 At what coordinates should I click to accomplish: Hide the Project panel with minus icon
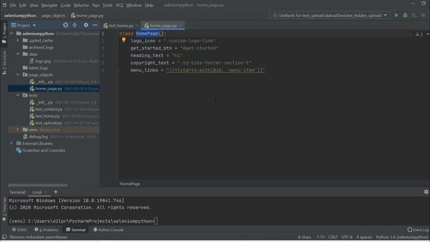point(95,25)
